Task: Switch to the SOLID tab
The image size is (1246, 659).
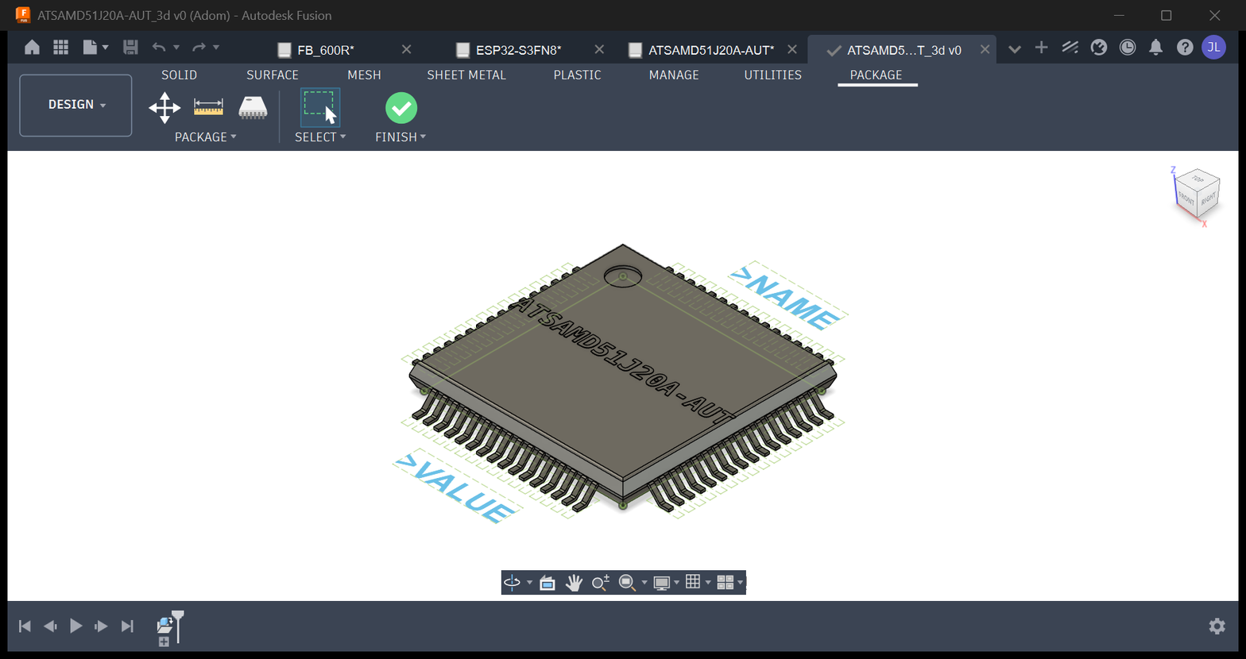Action: (x=179, y=75)
